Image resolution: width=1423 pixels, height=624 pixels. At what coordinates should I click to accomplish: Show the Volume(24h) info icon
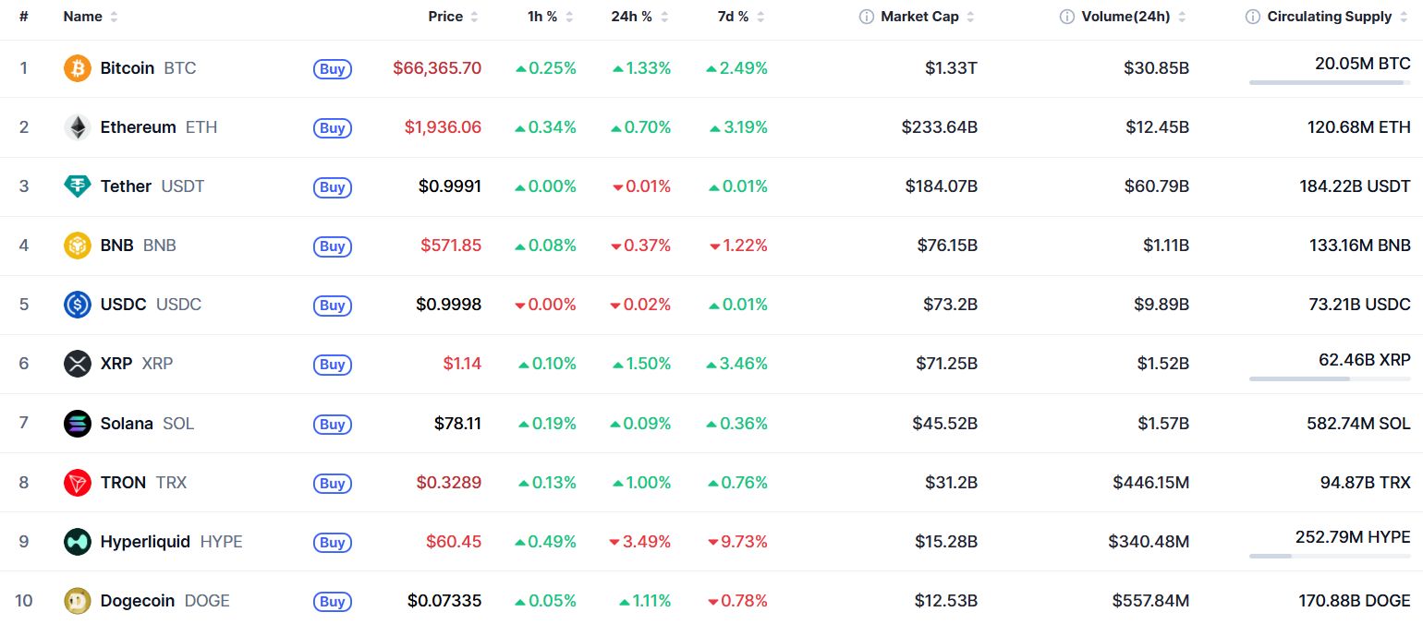[1067, 17]
